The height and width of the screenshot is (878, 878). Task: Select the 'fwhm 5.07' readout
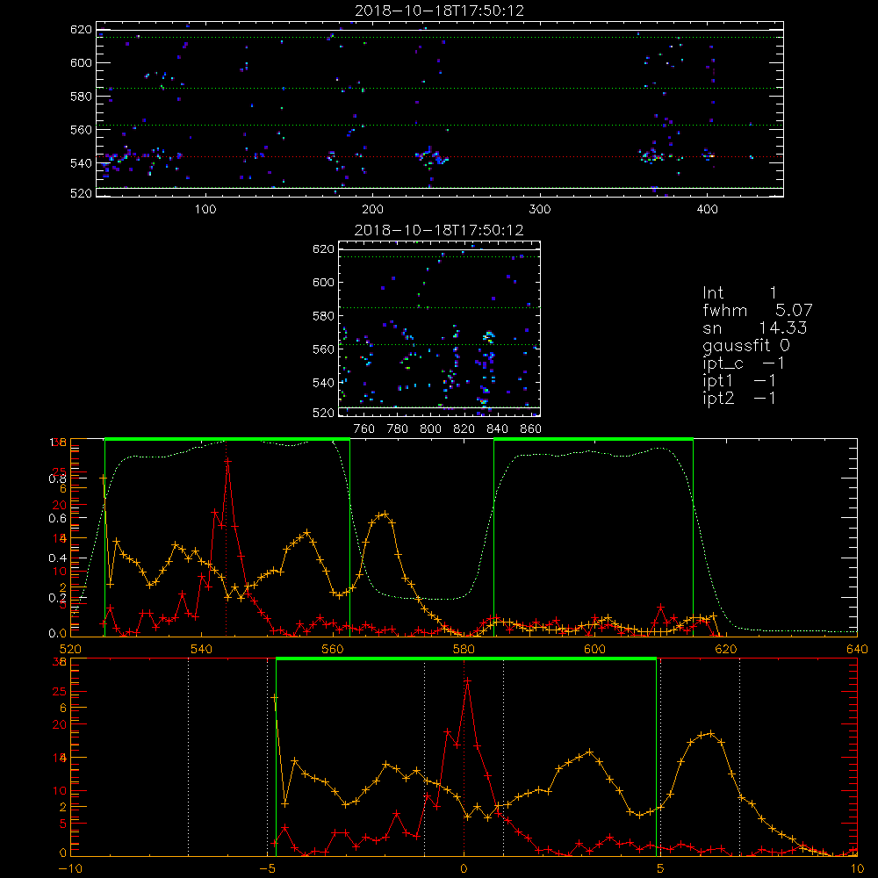[757, 310]
